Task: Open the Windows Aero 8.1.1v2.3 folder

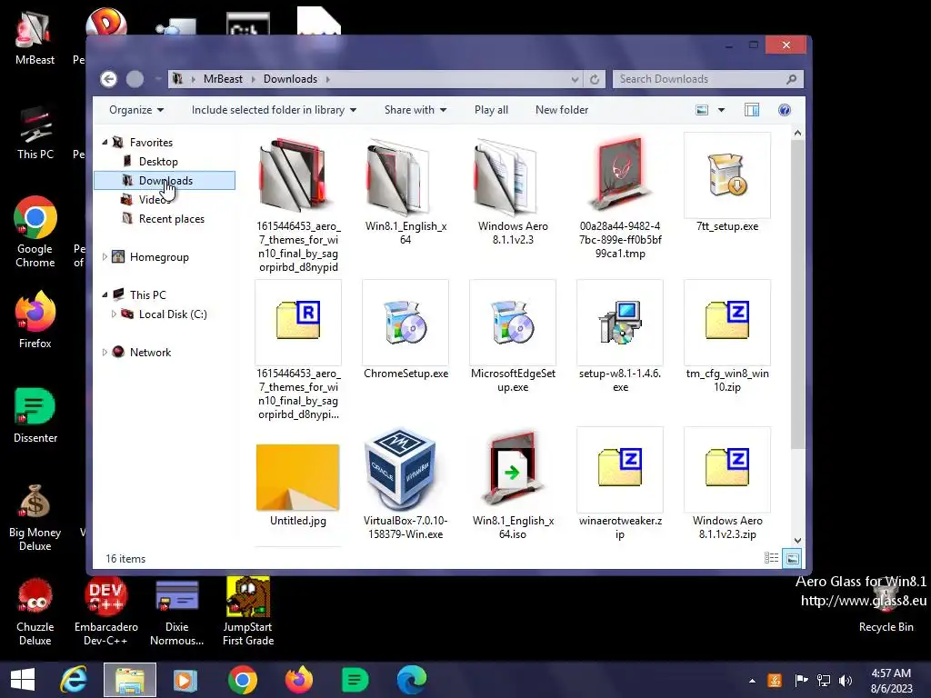Action: point(513,190)
